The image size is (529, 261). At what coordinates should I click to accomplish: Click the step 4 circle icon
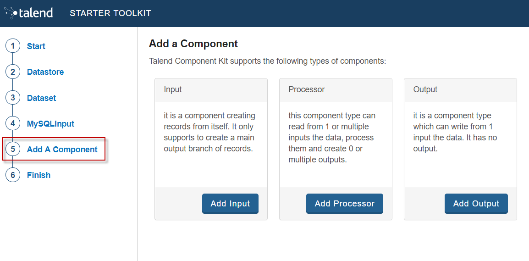(13, 123)
